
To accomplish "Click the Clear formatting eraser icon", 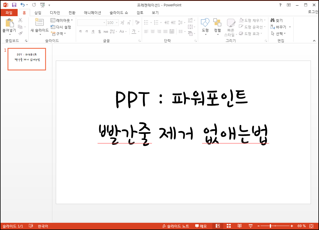I will click(x=137, y=22).
